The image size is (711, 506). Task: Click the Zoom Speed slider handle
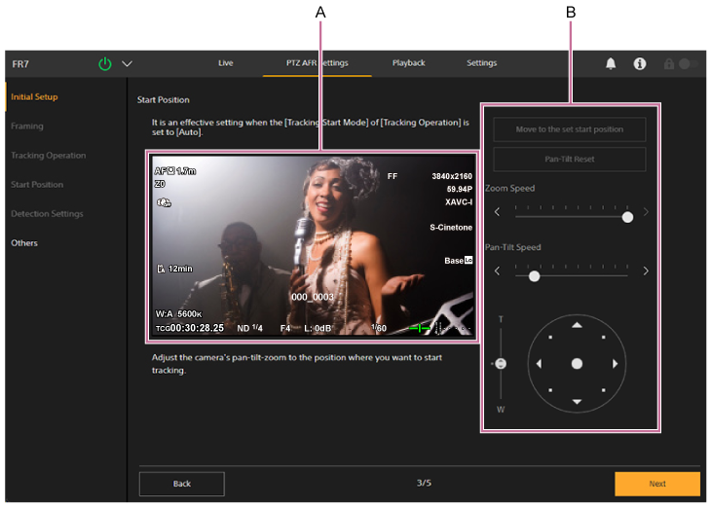coord(627,217)
